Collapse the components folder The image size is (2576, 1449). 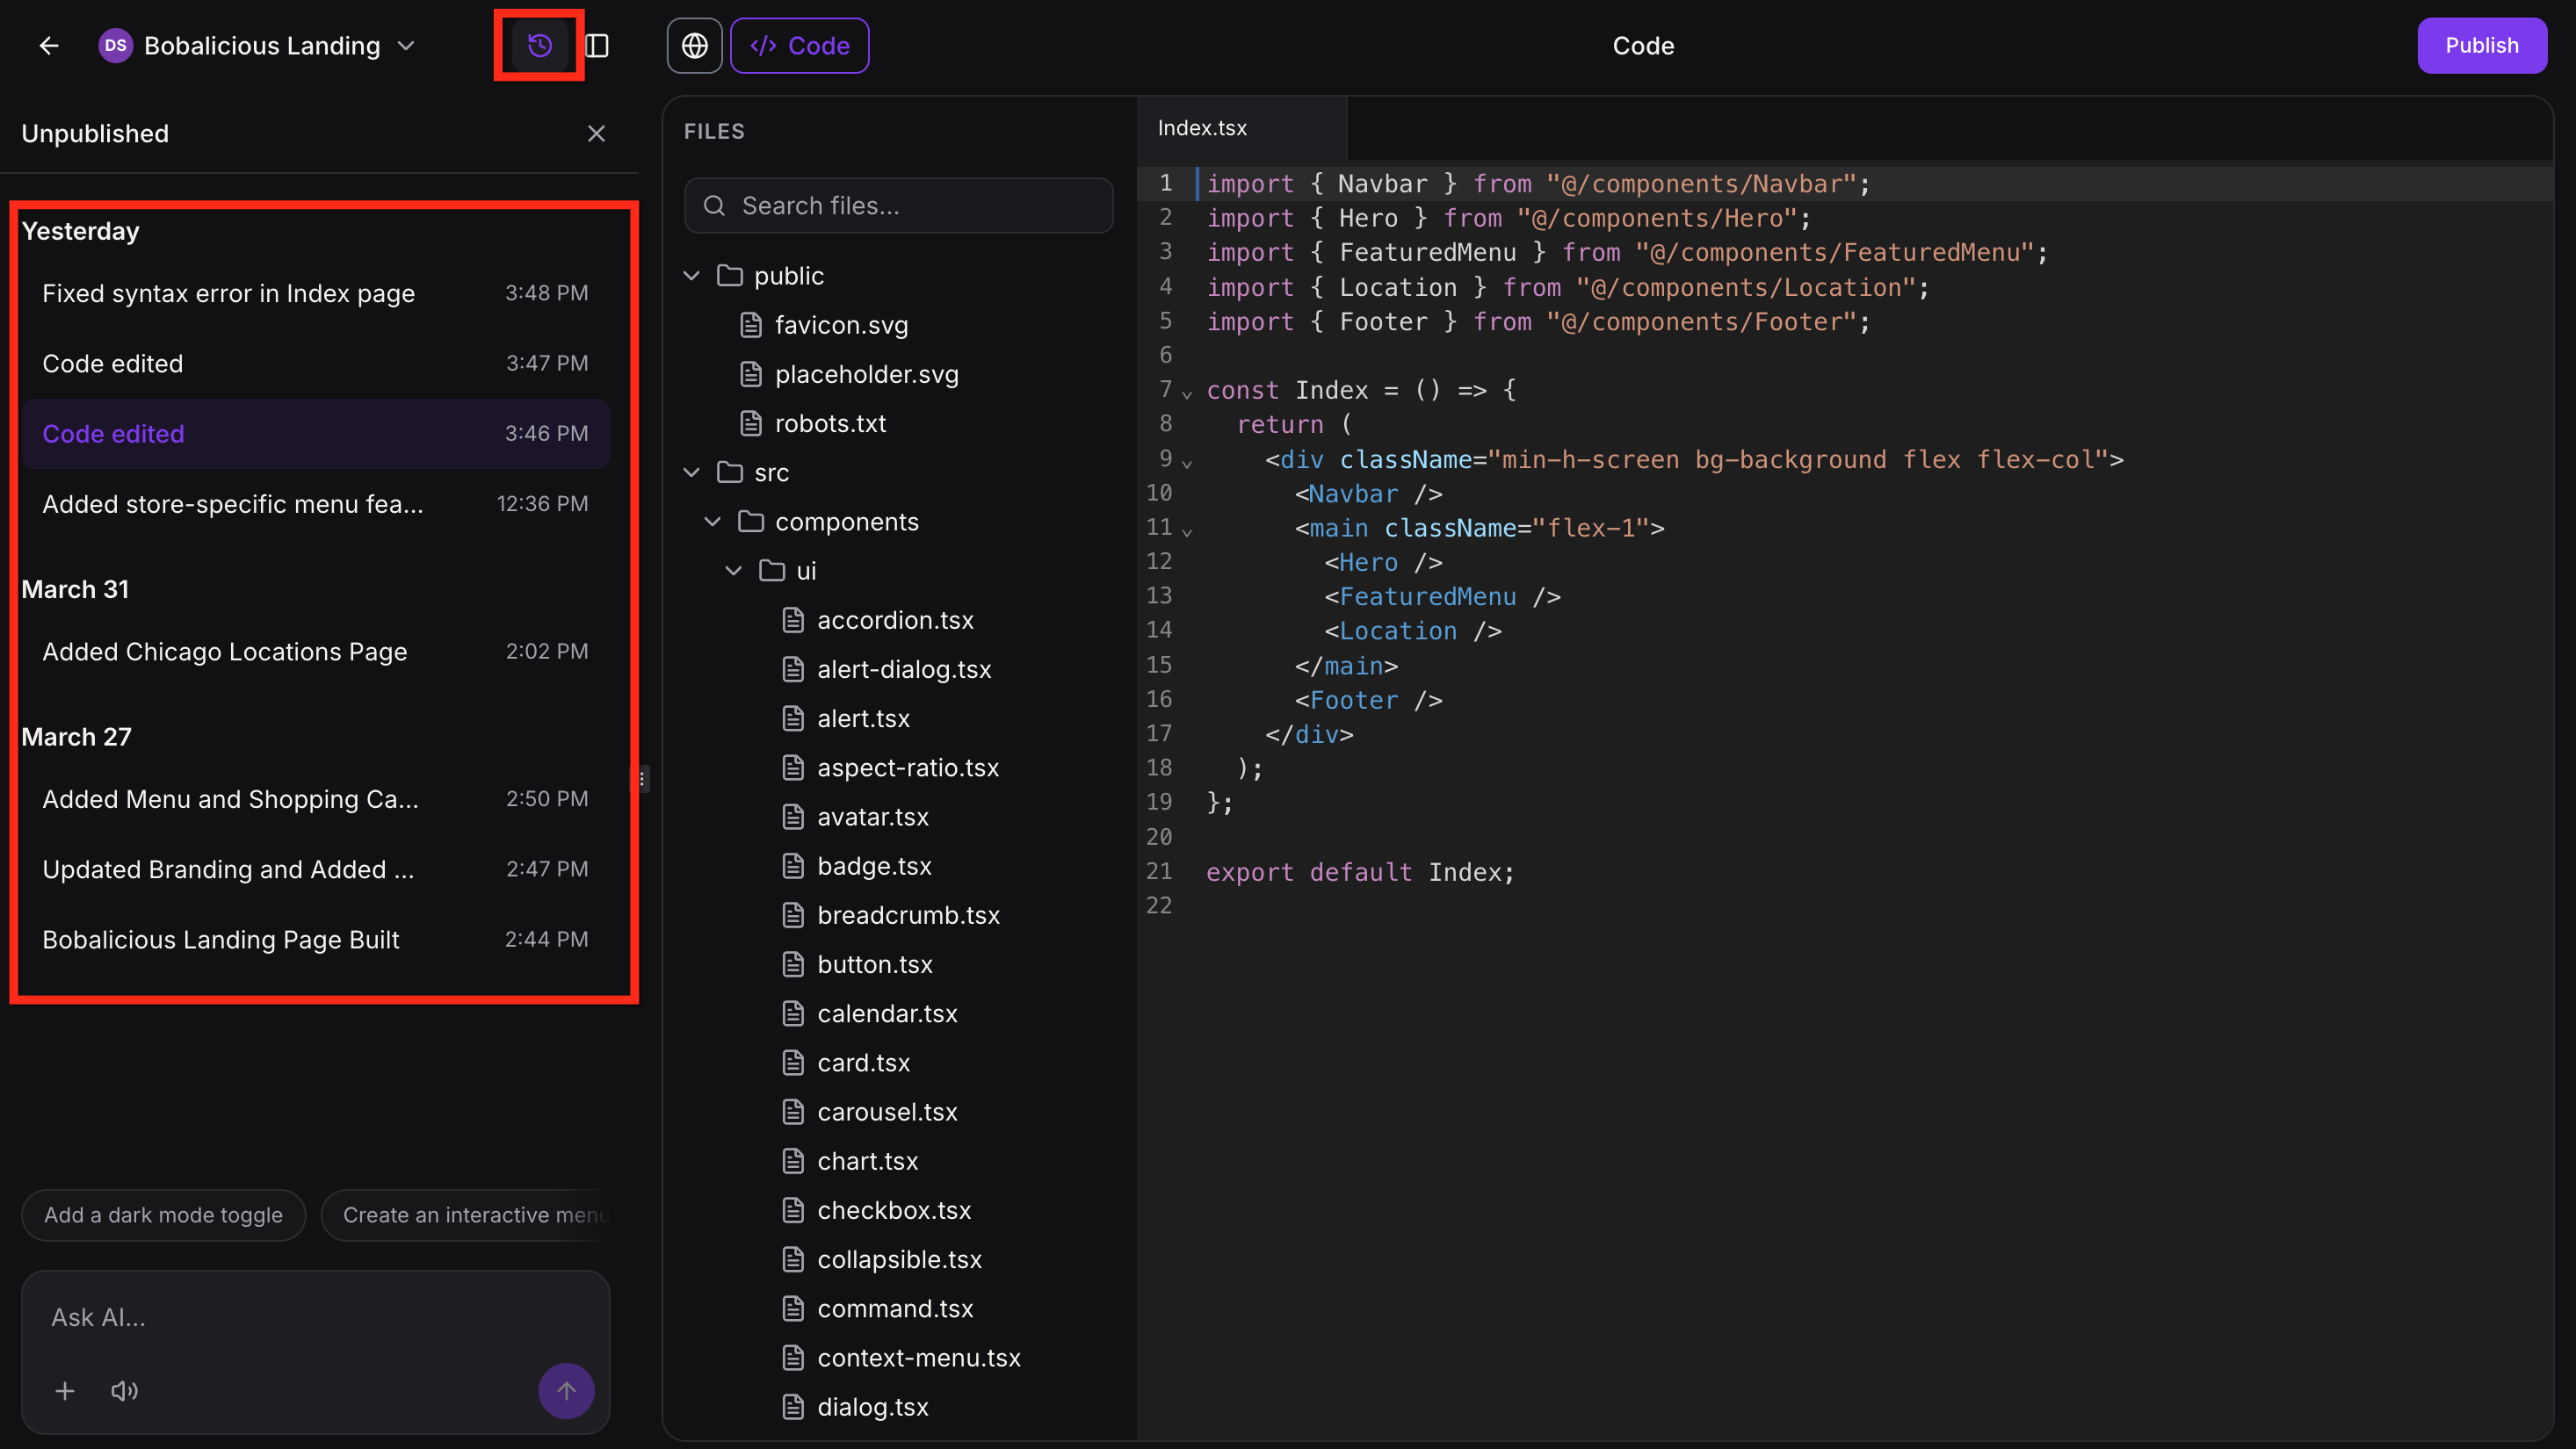[x=713, y=522]
